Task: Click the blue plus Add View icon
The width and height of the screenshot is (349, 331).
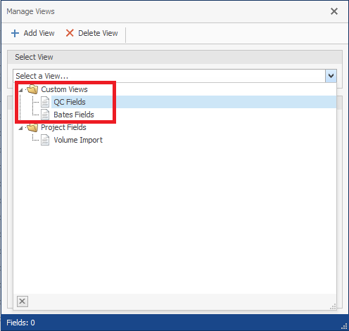Action: (15, 33)
